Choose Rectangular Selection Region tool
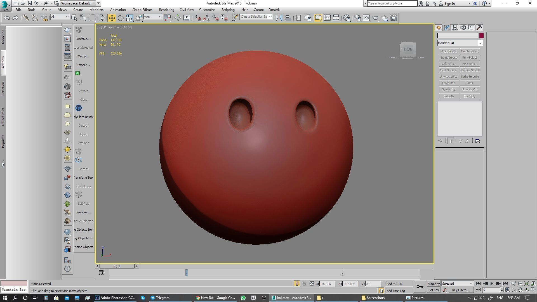Screen dimensions: 537x302 click(92, 18)
